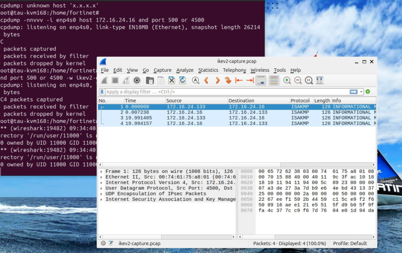
Task: Zoom in main window text
Action: (287, 81)
